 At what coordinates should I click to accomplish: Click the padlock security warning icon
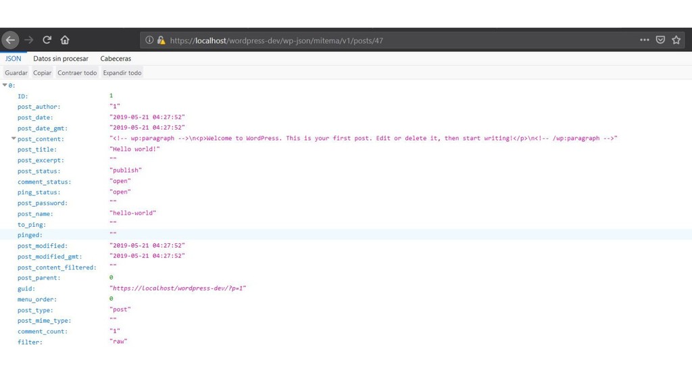point(161,40)
